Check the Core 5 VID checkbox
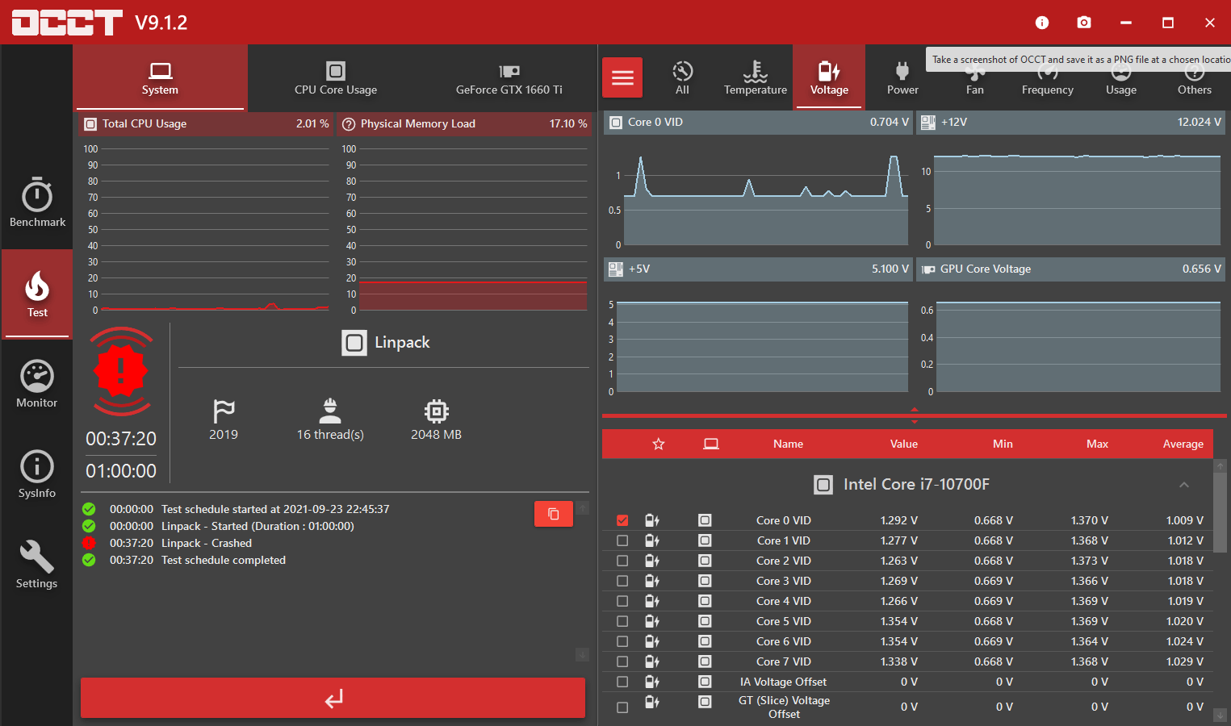The width and height of the screenshot is (1231, 726). [x=622, y=621]
